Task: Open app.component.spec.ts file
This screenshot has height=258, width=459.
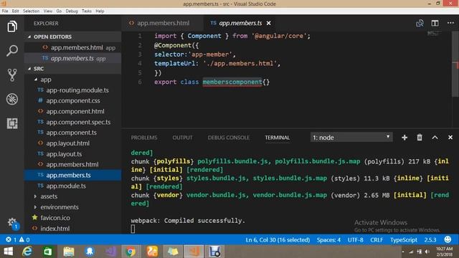Action: click(x=72, y=122)
